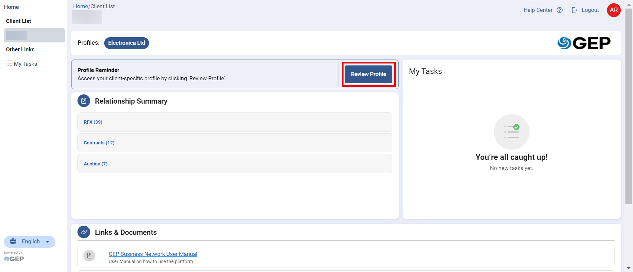Click the My Tasks list icon in sidebar
The image size is (633, 272).
pos(9,63)
